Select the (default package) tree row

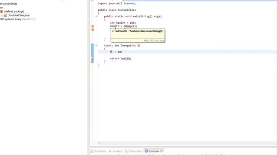pos(14,12)
